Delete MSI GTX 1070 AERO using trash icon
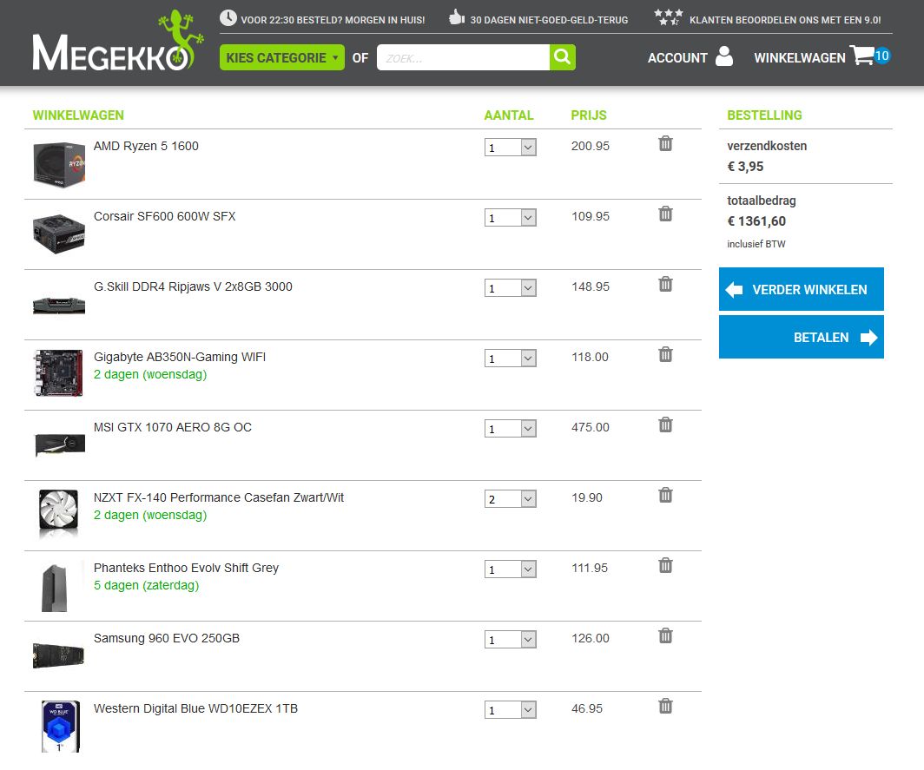 [x=665, y=424]
